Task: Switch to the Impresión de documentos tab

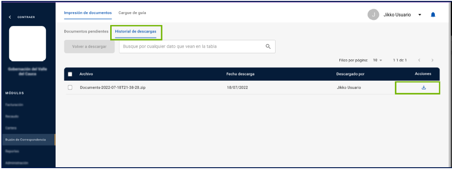Action: click(88, 13)
